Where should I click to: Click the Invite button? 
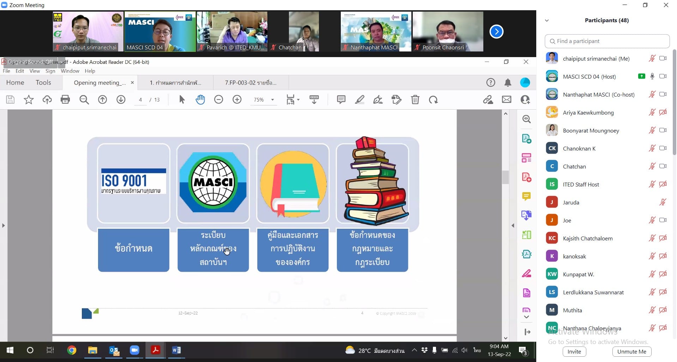point(574,351)
